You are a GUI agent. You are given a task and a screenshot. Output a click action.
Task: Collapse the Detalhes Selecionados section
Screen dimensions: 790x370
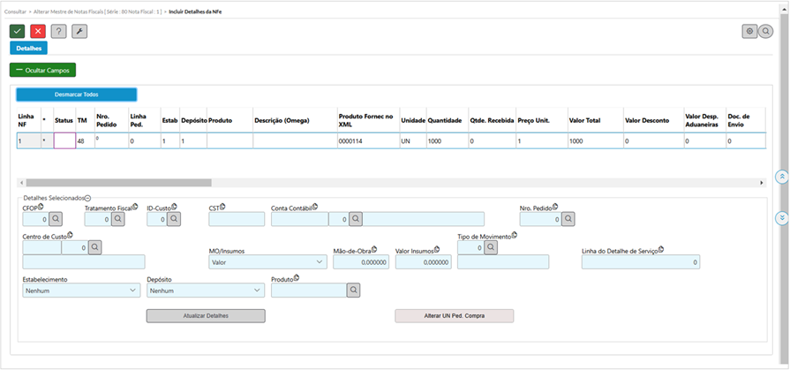click(88, 200)
